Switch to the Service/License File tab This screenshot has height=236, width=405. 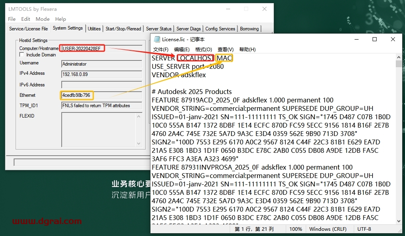pos(28,29)
